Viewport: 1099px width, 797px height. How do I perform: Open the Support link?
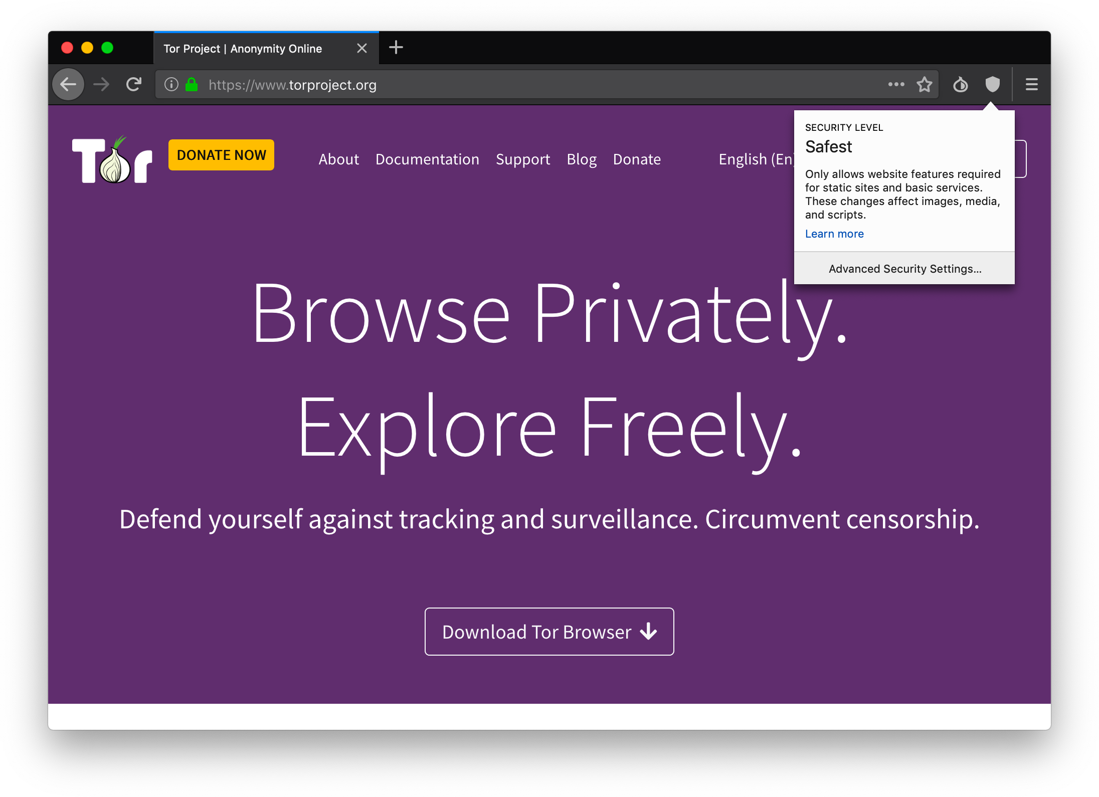[x=523, y=159]
